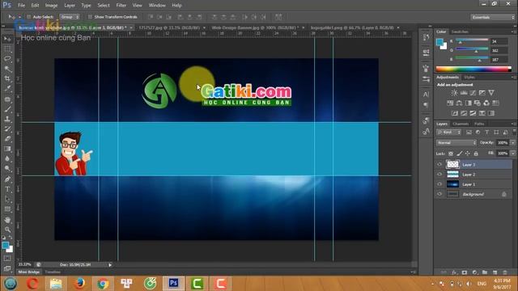Select the Horizontal Type tool

click(x=7, y=189)
